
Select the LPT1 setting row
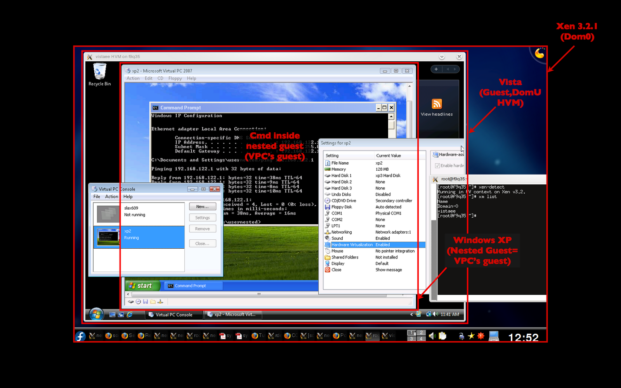coord(375,226)
